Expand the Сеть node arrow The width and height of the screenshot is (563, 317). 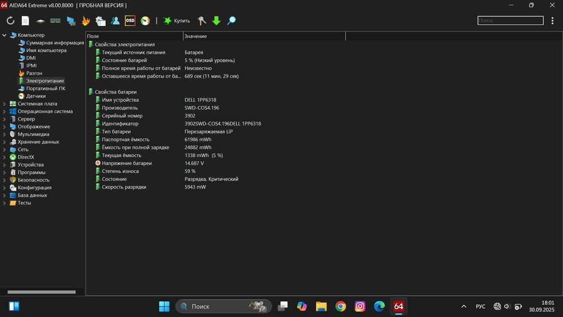5,149
